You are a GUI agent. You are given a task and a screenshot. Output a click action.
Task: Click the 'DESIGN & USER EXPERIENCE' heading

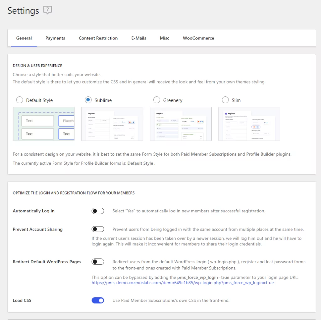pos(38,66)
